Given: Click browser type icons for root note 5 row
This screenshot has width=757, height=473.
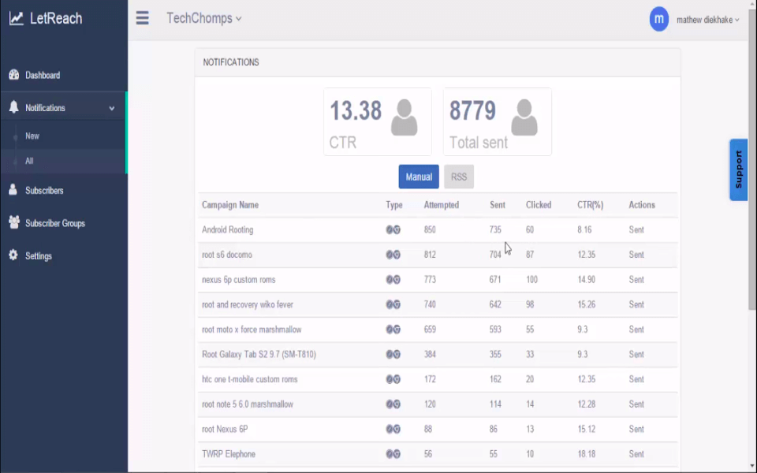Looking at the screenshot, I should pyautogui.click(x=393, y=404).
